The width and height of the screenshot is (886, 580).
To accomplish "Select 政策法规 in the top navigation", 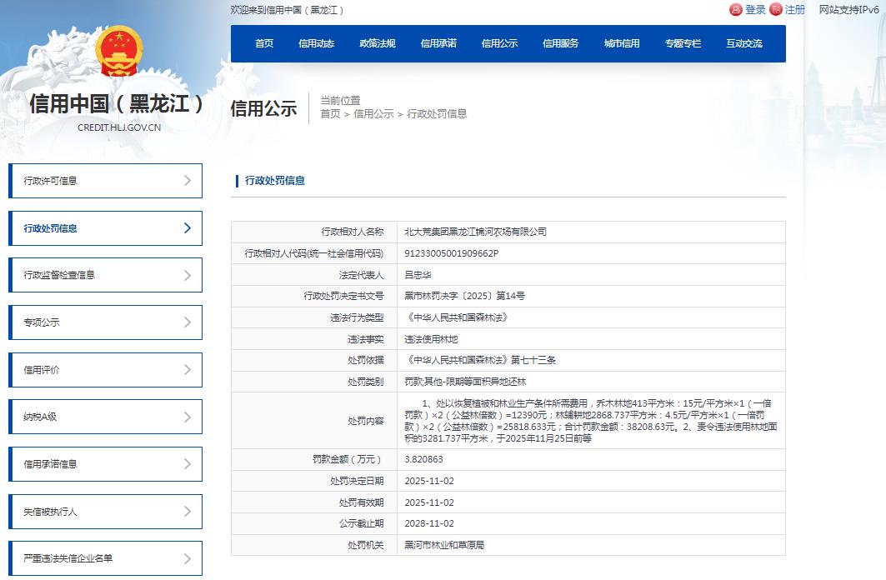I will click(378, 43).
